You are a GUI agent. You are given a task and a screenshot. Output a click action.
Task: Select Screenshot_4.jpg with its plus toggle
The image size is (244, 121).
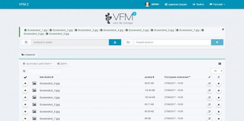[x=25, y=98]
